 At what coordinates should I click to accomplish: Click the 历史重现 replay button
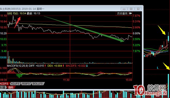(122, 14)
